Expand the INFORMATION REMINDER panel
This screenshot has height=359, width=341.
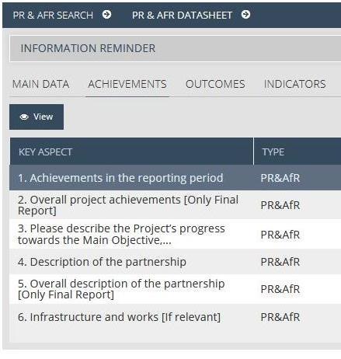(x=176, y=49)
